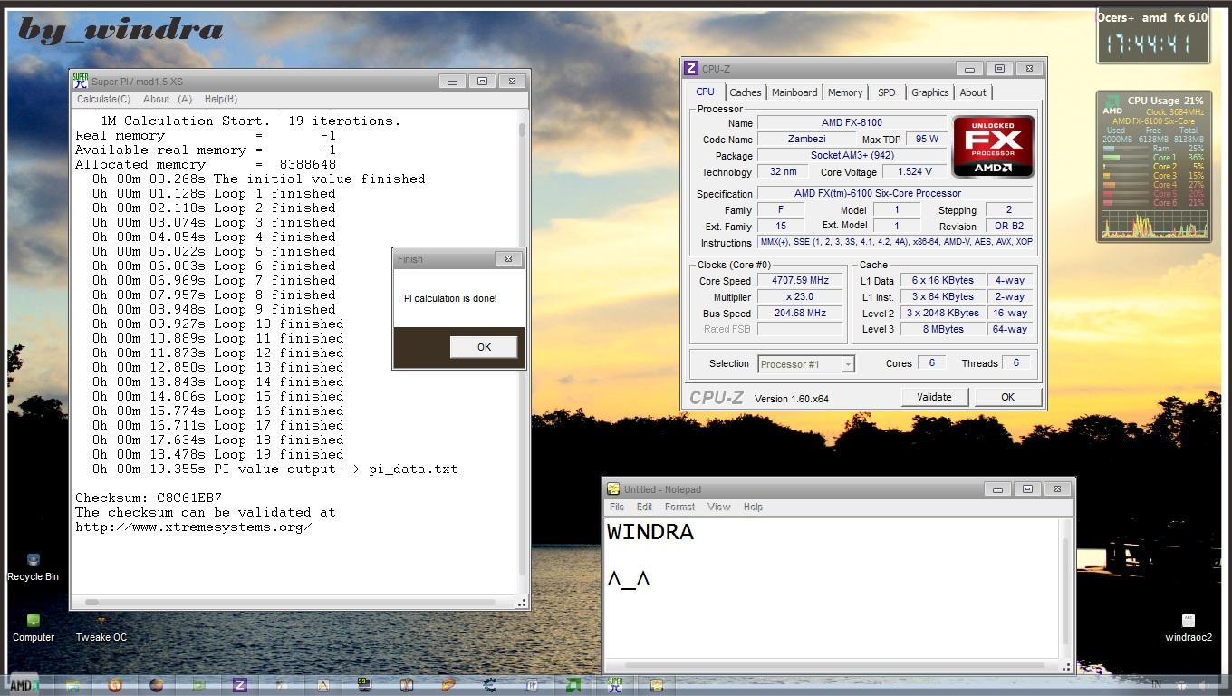
Task: Open Notepad Format menu
Action: [679, 507]
